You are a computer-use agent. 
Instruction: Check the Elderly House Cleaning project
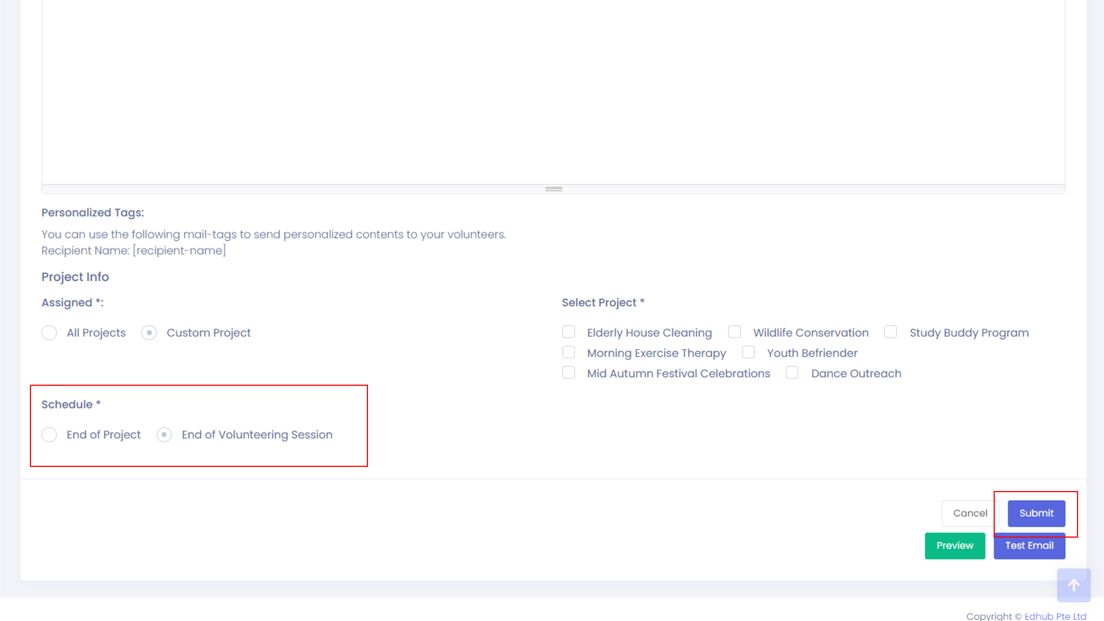click(569, 332)
